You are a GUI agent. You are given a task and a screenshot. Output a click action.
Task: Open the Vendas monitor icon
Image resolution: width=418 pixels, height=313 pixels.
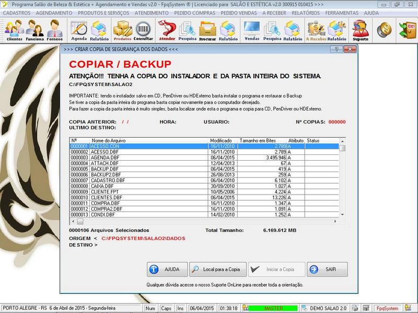pyautogui.click(x=252, y=30)
